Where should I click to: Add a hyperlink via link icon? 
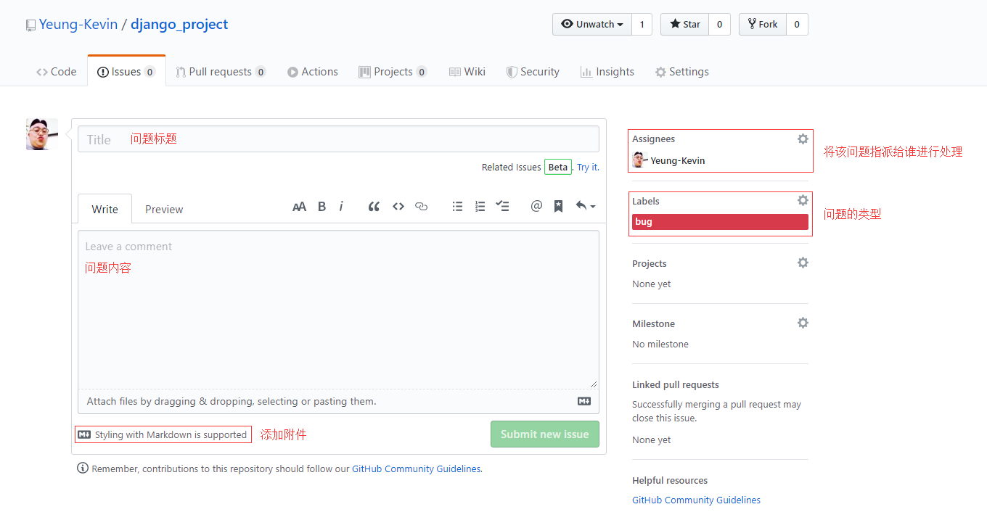[x=421, y=207]
